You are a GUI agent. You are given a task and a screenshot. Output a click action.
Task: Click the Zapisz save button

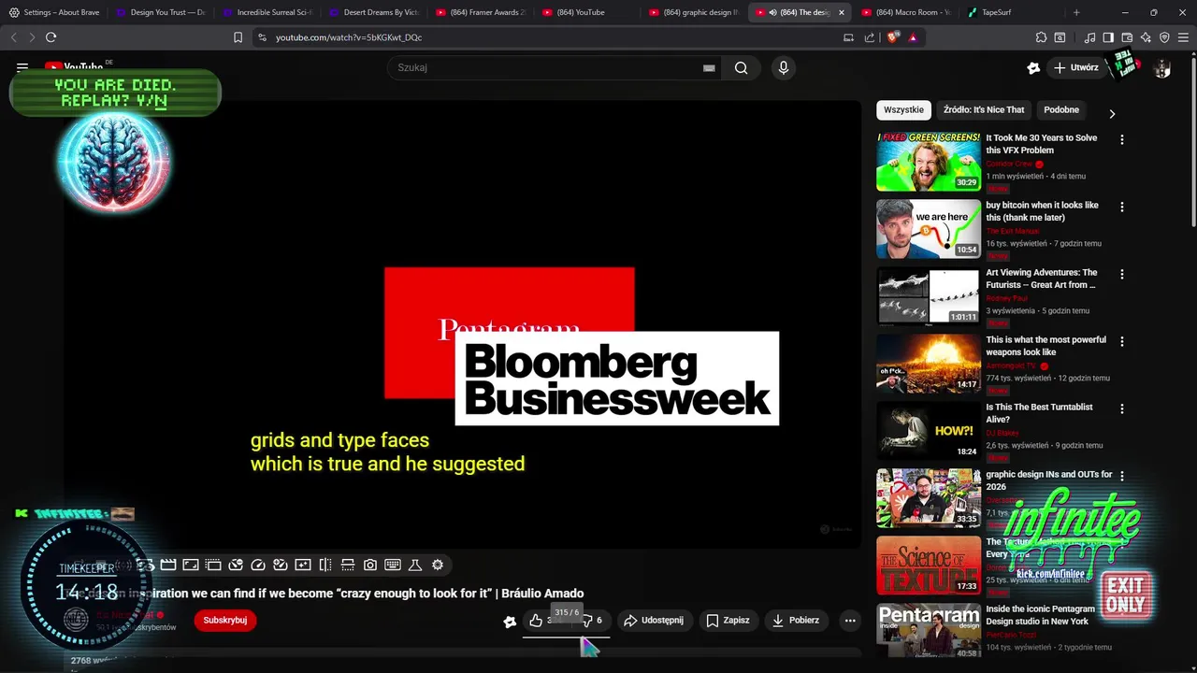[728, 621]
